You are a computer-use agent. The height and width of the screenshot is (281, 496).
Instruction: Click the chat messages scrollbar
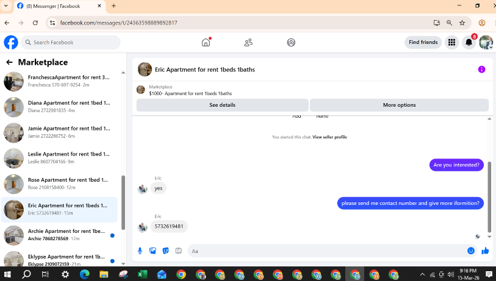(x=489, y=197)
